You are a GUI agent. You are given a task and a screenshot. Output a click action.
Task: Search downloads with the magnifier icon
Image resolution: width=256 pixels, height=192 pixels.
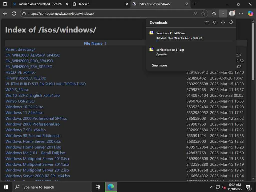[x=215, y=22]
